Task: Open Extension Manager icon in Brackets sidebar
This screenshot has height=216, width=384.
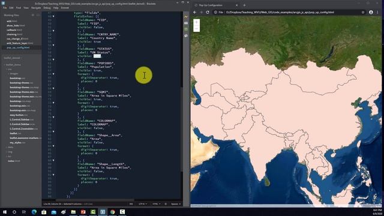Action: pos(186,23)
